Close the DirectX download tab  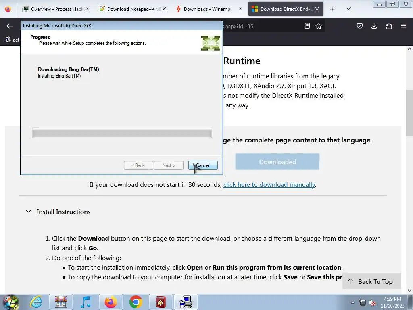pos(317,9)
